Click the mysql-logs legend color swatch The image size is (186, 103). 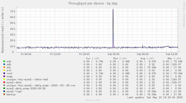[4, 91]
